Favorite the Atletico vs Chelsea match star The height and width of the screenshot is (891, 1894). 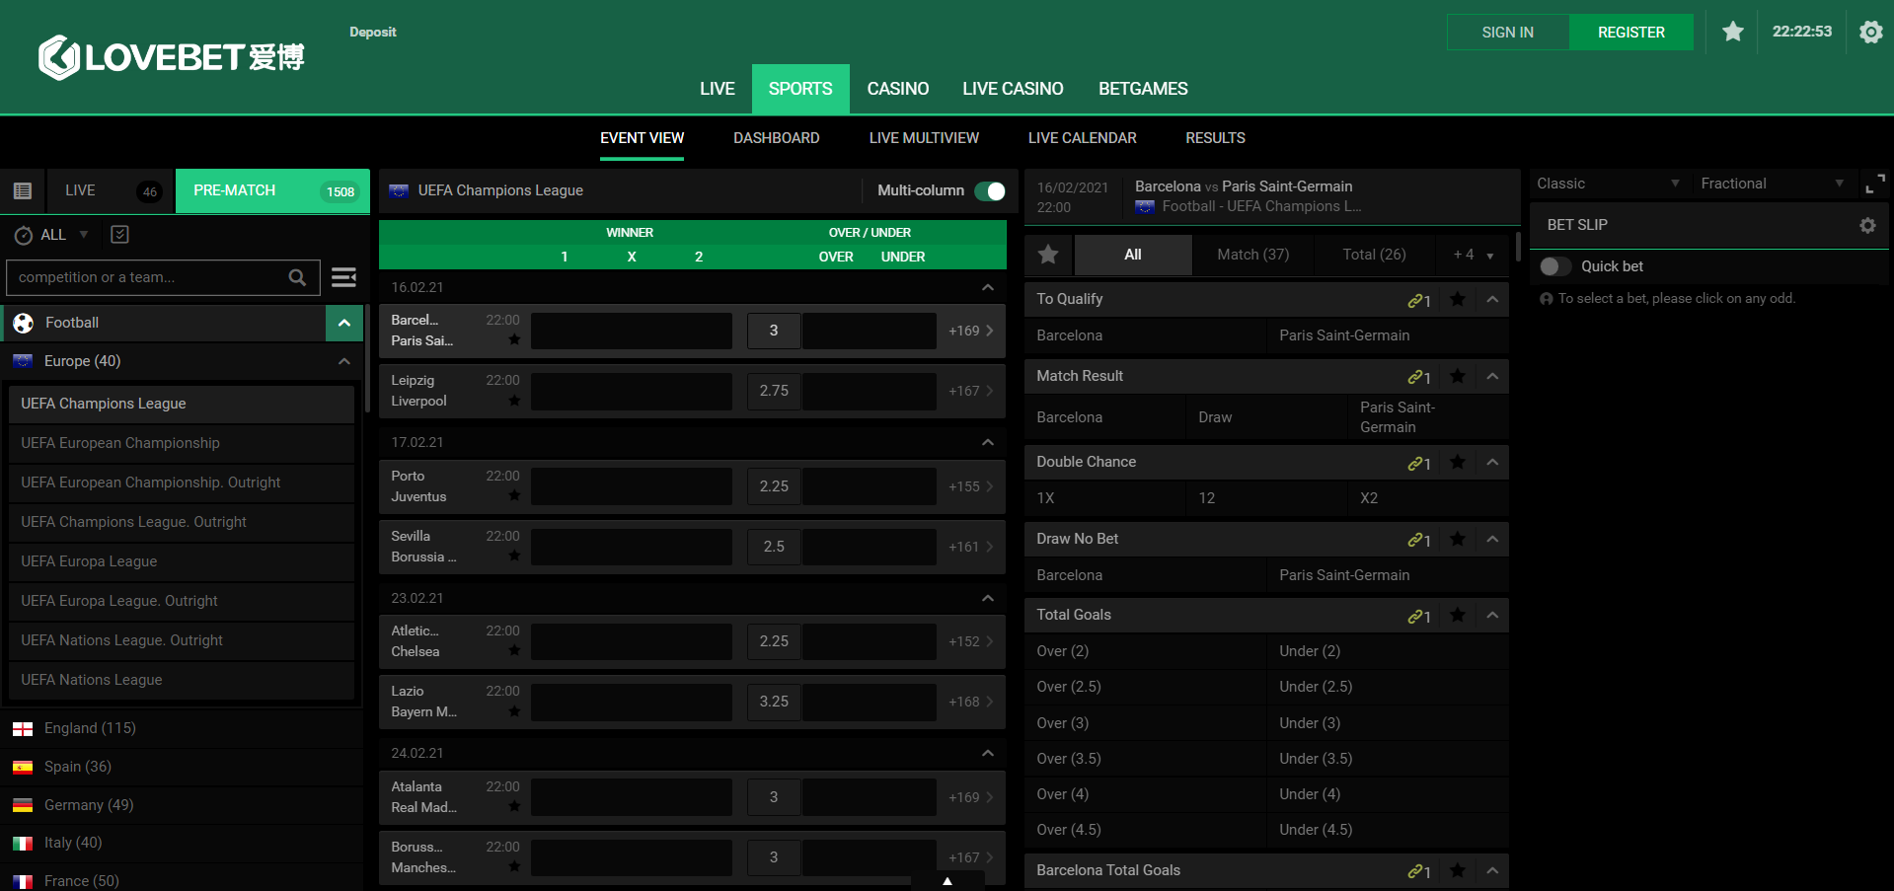pos(514,650)
